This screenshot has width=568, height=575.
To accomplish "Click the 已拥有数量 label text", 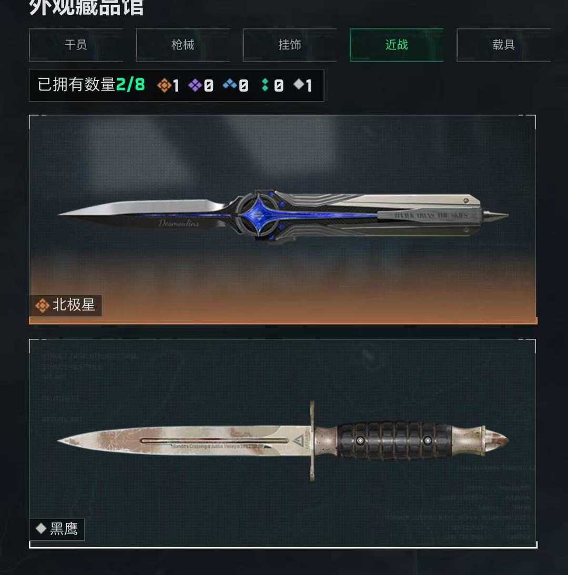I will tap(77, 85).
